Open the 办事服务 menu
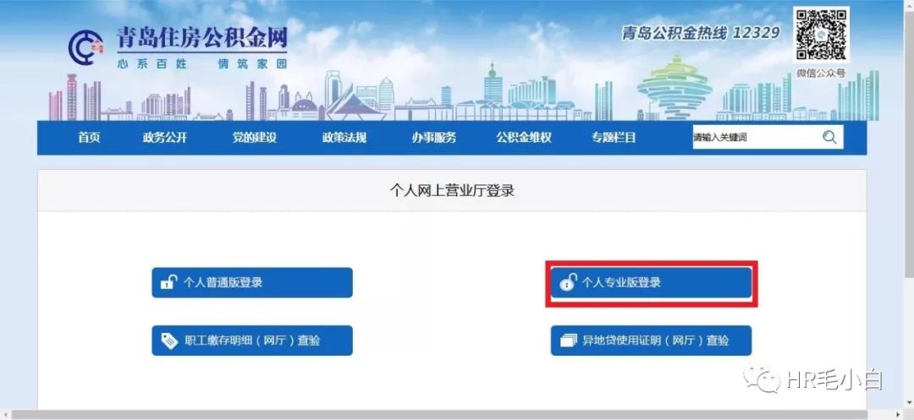This screenshot has height=420, width=914. 433,138
